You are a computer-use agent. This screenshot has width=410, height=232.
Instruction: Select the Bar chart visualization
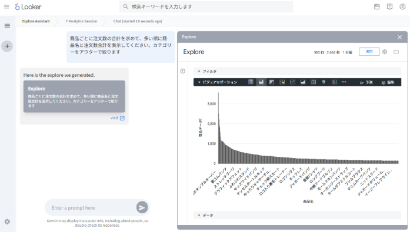click(x=272, y=82)
